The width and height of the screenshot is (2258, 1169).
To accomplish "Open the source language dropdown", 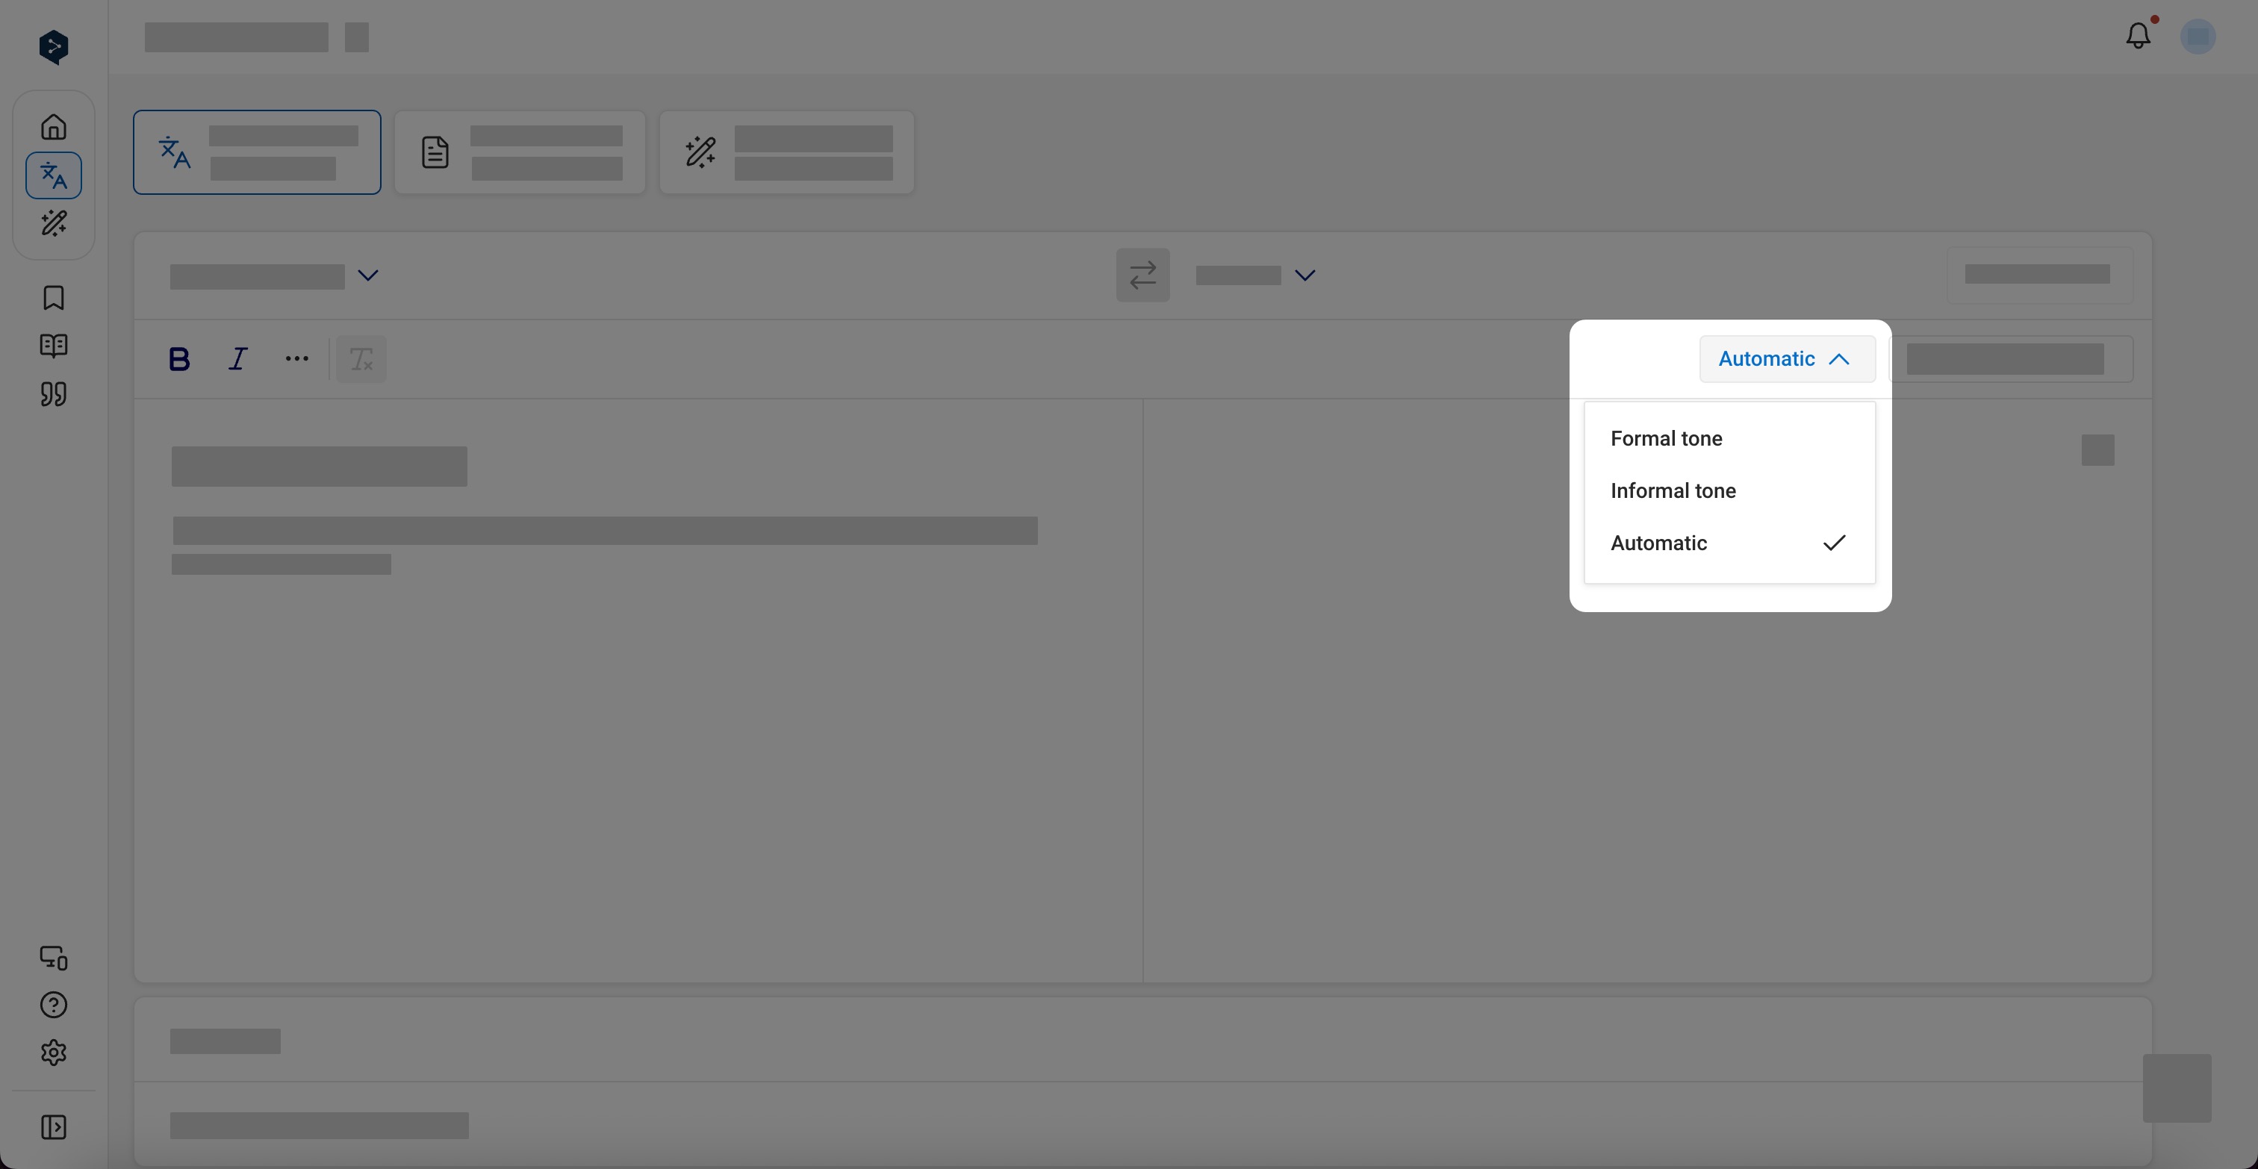I will [x=273, y=274].
